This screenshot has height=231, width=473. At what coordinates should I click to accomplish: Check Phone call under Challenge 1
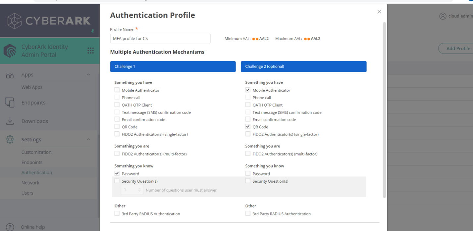pos(117,97)
